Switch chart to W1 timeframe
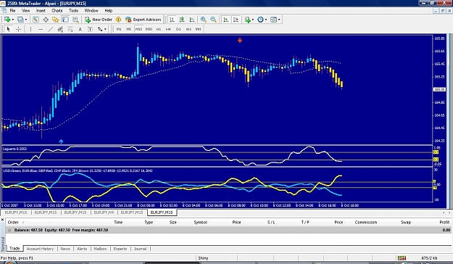The width and height of the screenshot is (453, 264). (188, 29)
